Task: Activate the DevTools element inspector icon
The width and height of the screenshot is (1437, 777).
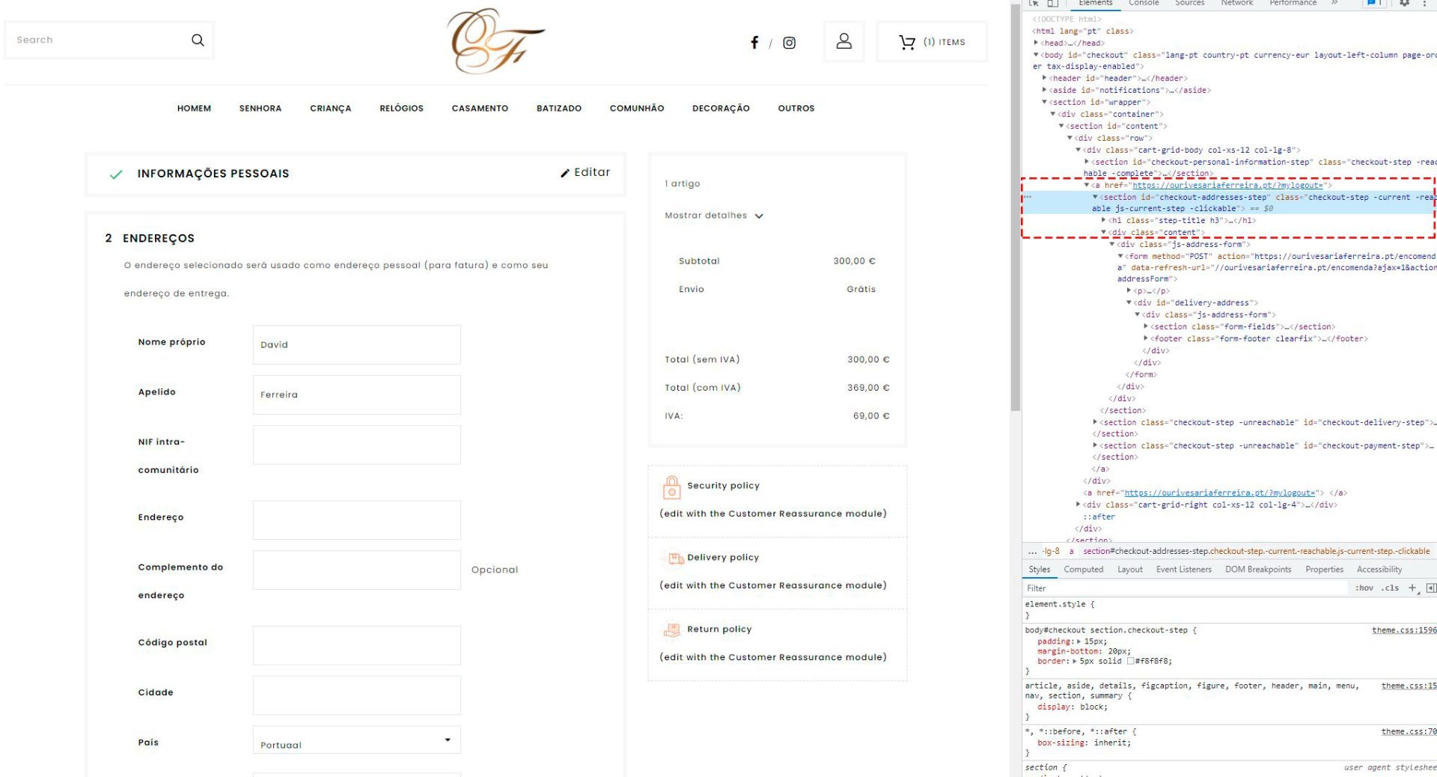Action: pyautogui.click(x=1034, y=3)
